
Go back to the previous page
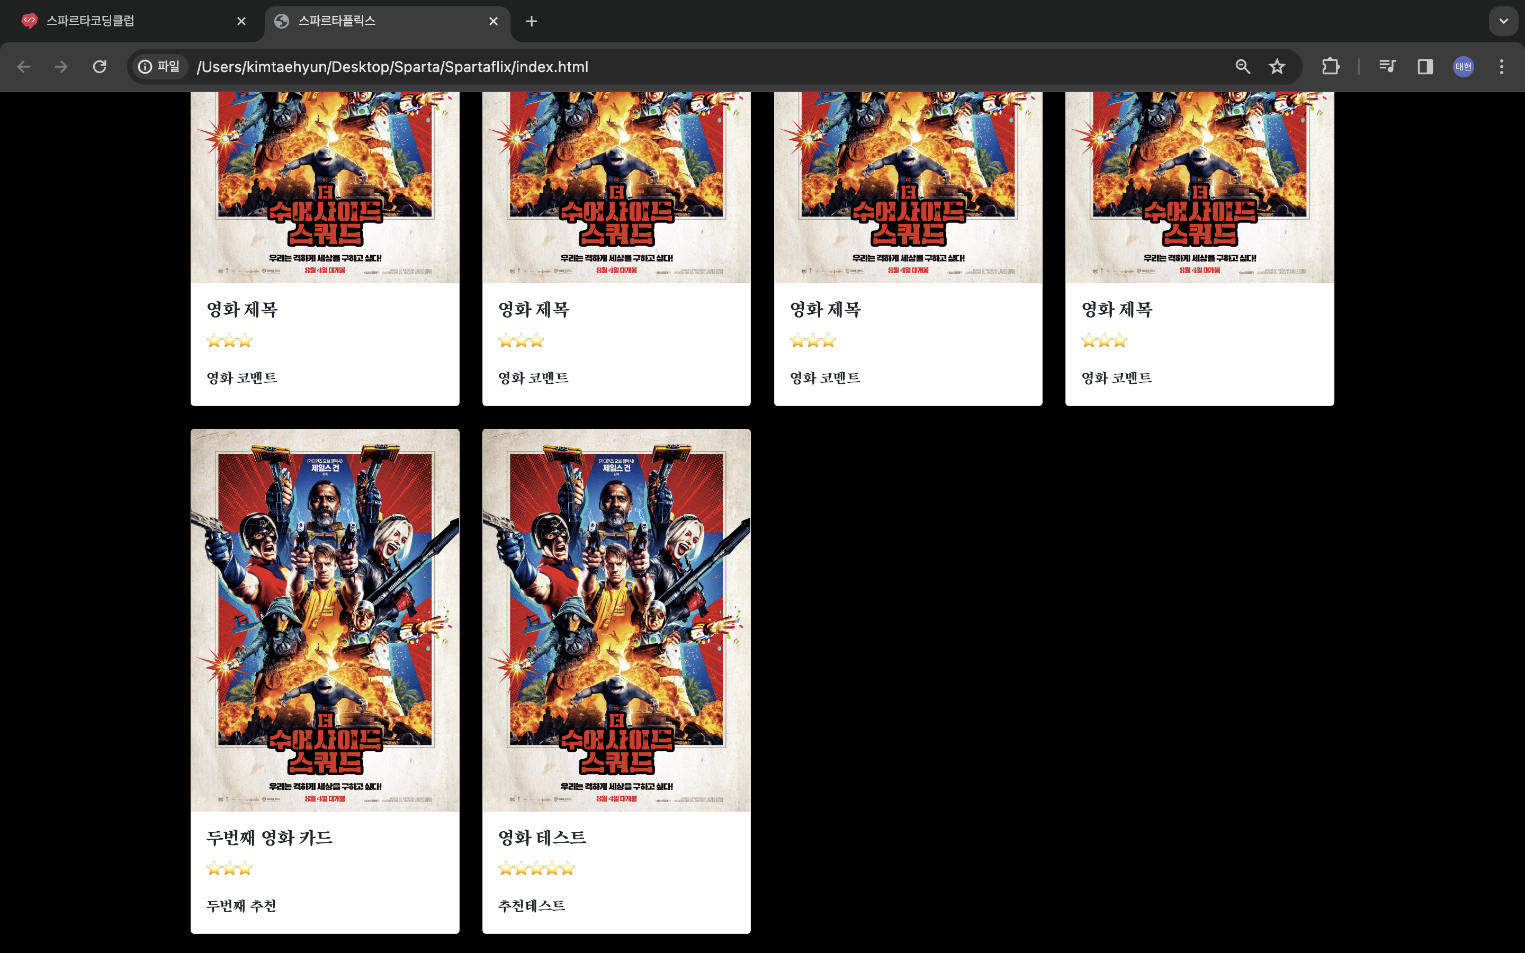click(x=24, y=67)
